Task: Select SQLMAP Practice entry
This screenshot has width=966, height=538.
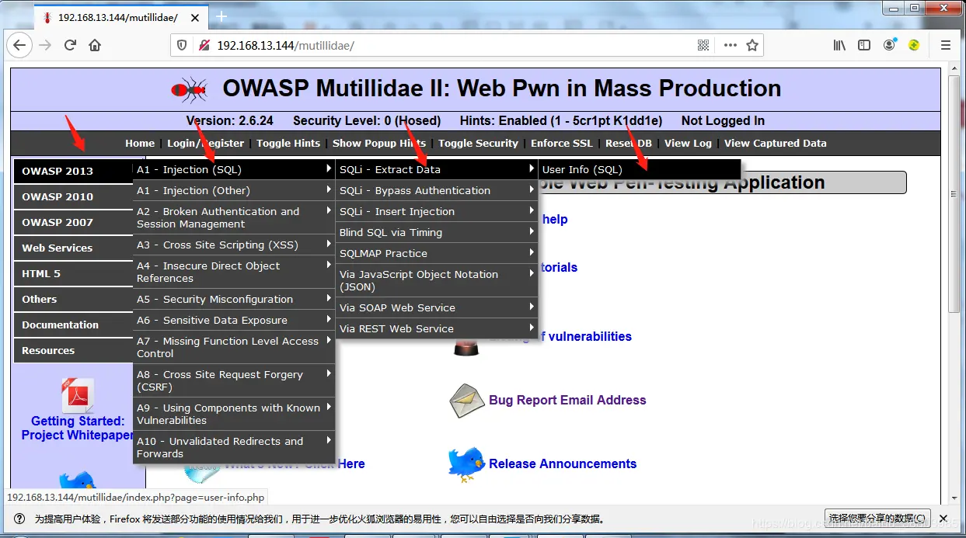Action: tap(437, 253)
